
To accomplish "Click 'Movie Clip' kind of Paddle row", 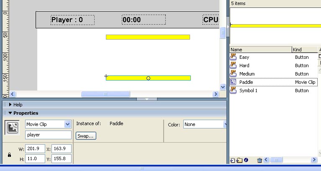I will (x=305, y=82).
